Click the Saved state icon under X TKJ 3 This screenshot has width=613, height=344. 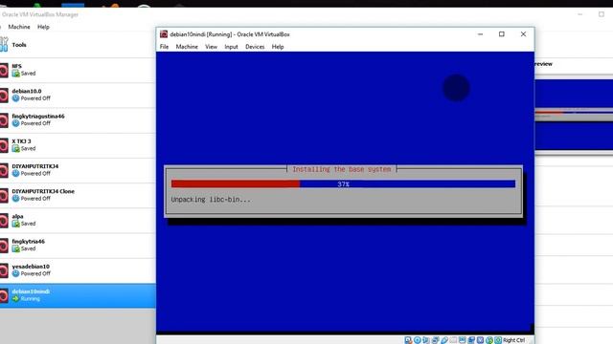(15, 149)
